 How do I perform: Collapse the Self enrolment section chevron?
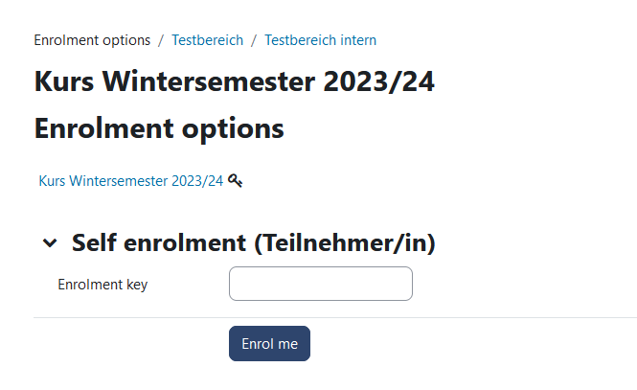[x=50, y=244]
